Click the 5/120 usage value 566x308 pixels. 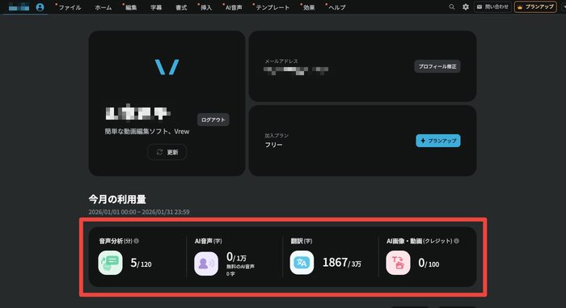click(x=141, y=264)
